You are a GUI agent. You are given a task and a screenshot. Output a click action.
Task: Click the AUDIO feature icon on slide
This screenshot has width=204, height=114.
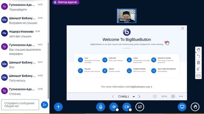pos(129,60)
